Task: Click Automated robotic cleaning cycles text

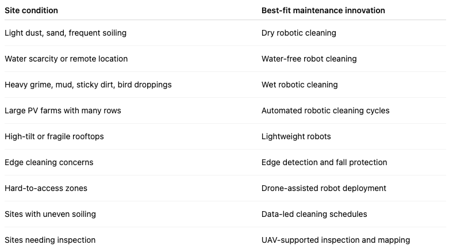Action: pyautogui.click(x=325, y=110)
